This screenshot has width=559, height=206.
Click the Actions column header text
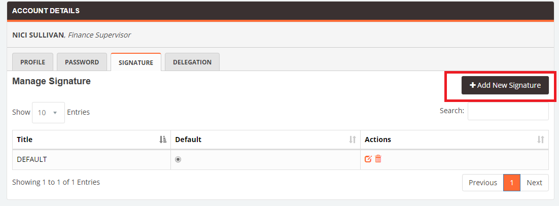coord(378,140)
